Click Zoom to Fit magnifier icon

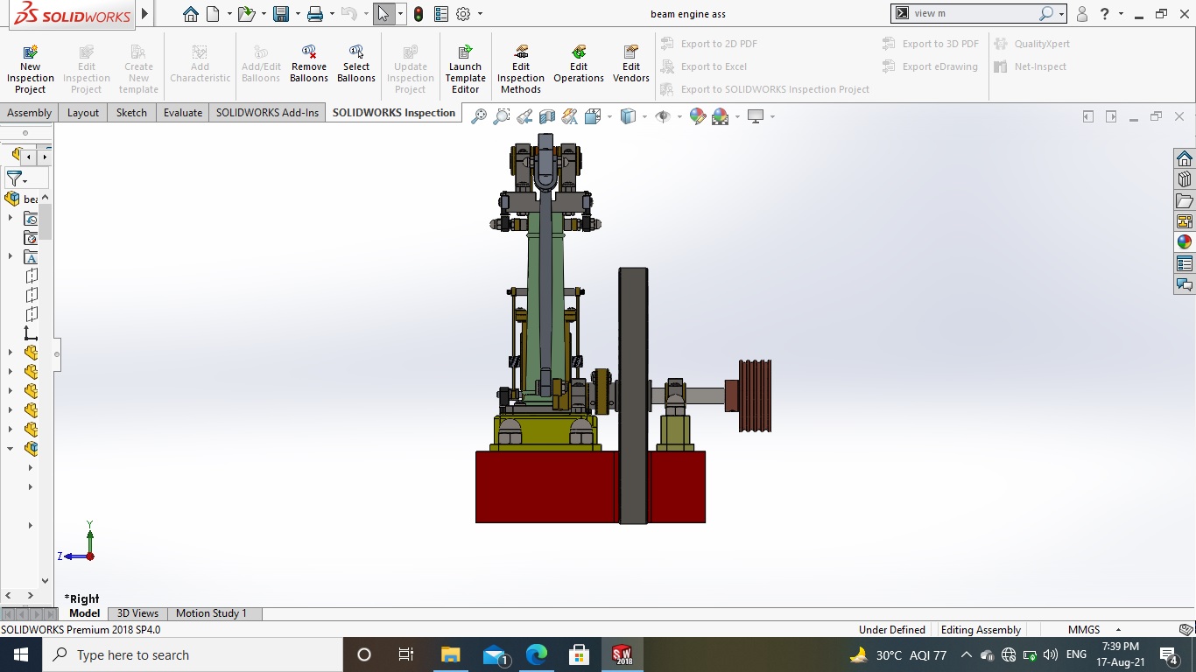tap(478, 116)
